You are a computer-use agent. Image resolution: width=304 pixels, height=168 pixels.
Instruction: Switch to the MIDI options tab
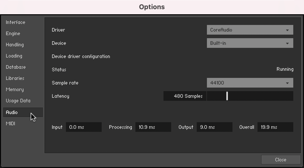pos(10,124)
